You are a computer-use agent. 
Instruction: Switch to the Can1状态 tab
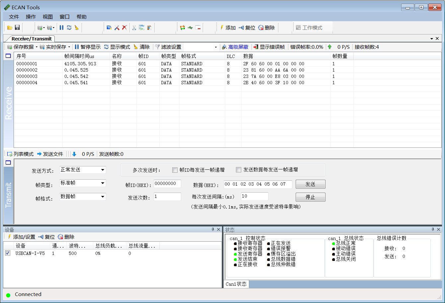(236, 284)
